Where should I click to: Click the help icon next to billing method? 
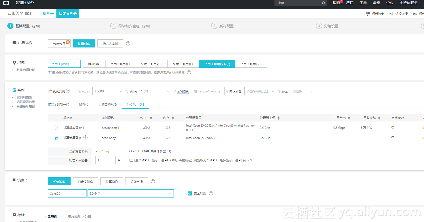(128, 43)
